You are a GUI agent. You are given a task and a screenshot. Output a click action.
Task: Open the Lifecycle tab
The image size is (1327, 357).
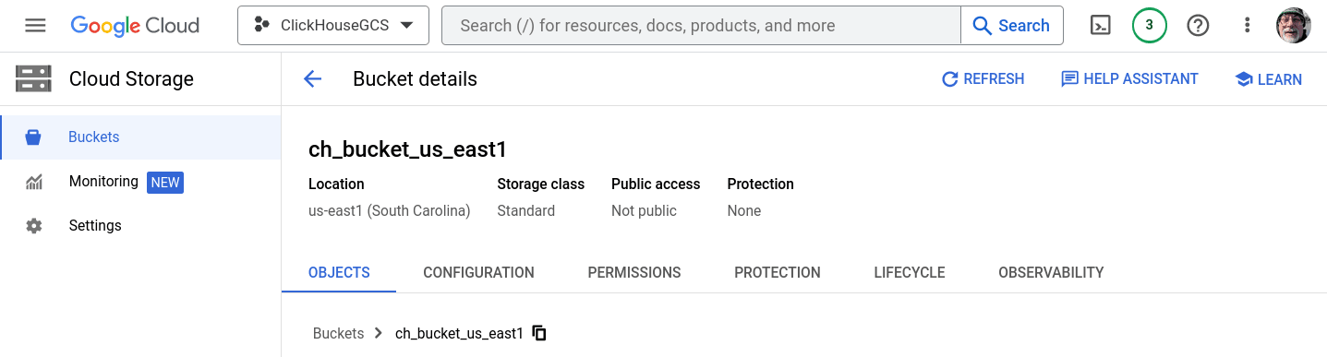910,273
